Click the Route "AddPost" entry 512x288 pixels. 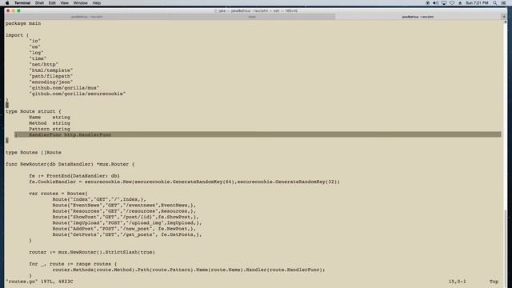[x=124, y=230]
